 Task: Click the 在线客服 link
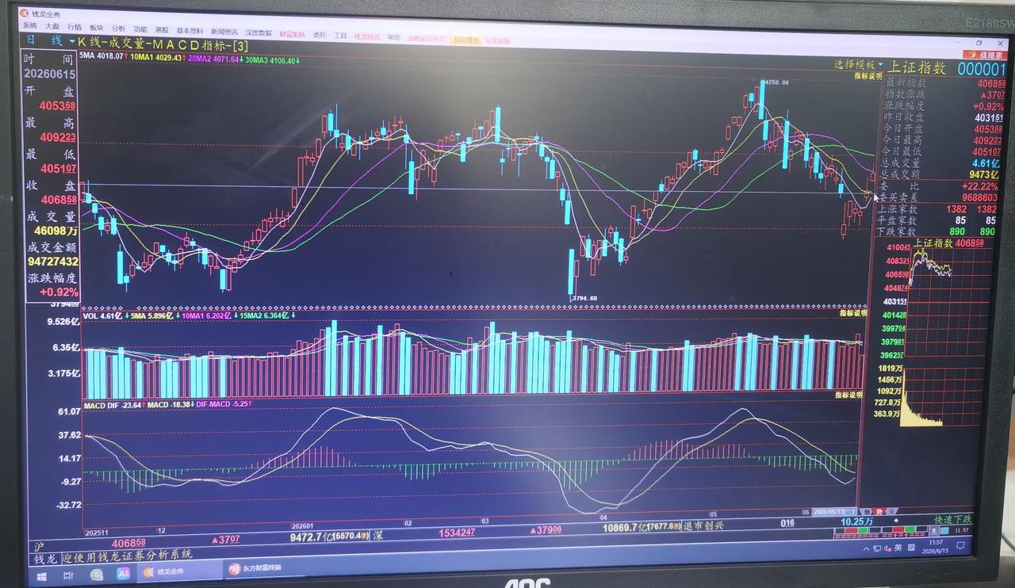tap(497, 40)
